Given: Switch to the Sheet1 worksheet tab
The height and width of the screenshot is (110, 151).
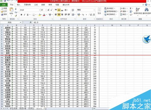Looking at the screenshot, I should (39, 108).
